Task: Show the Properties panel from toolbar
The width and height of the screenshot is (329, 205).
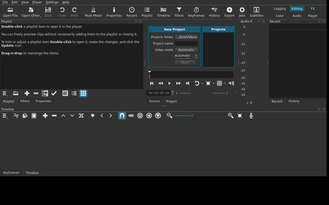Action: tap(114, 12)
